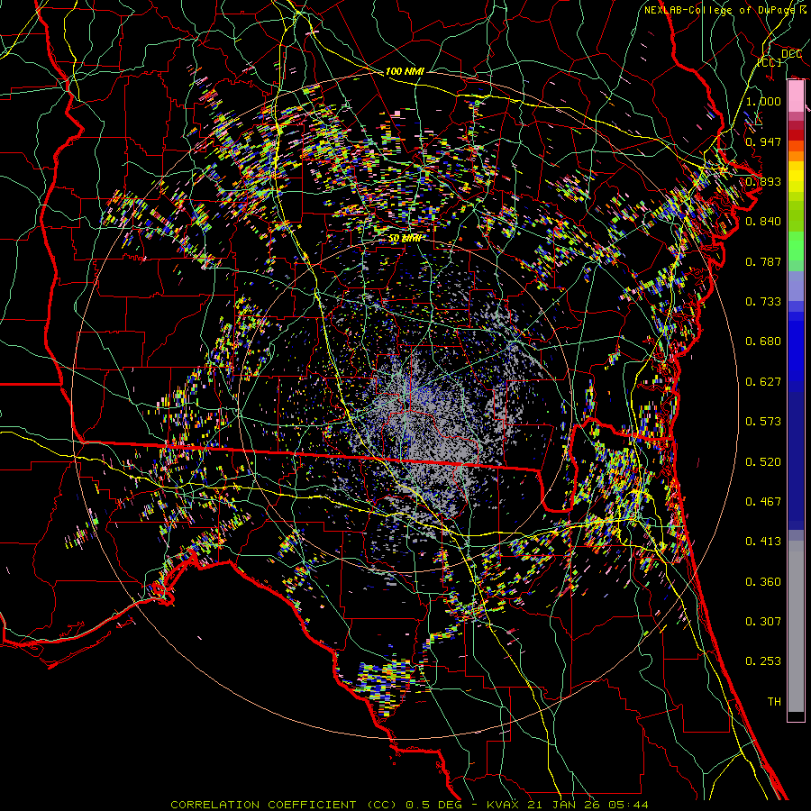Select the 0.627 scale value

tap(763, 382)
